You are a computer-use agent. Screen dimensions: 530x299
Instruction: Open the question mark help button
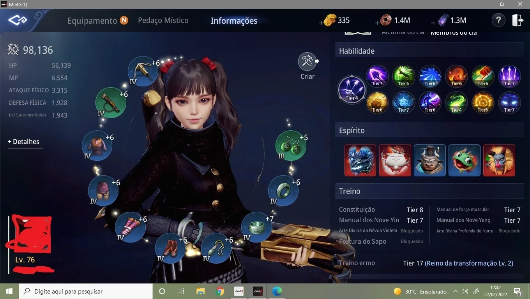point(498,20)
